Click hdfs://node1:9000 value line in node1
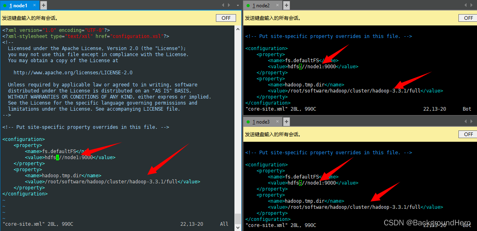The image size is (477, 231). click(70, 157)
